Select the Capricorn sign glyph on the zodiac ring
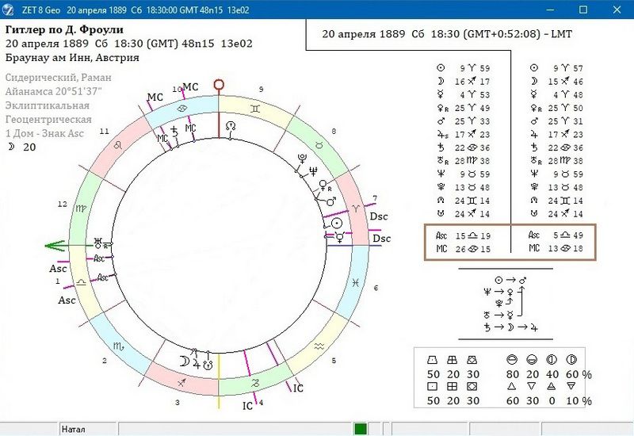This screenshot has height=436, width=634. [255, 383]
